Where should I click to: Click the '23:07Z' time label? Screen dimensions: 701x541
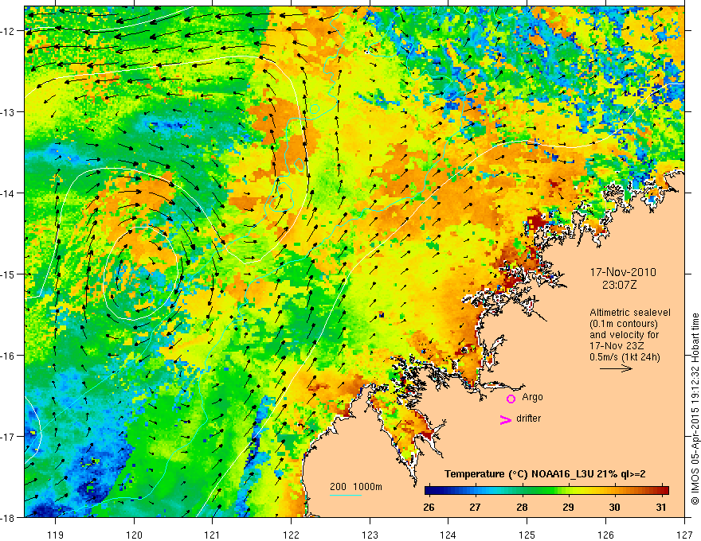click(x=619, y=285)
